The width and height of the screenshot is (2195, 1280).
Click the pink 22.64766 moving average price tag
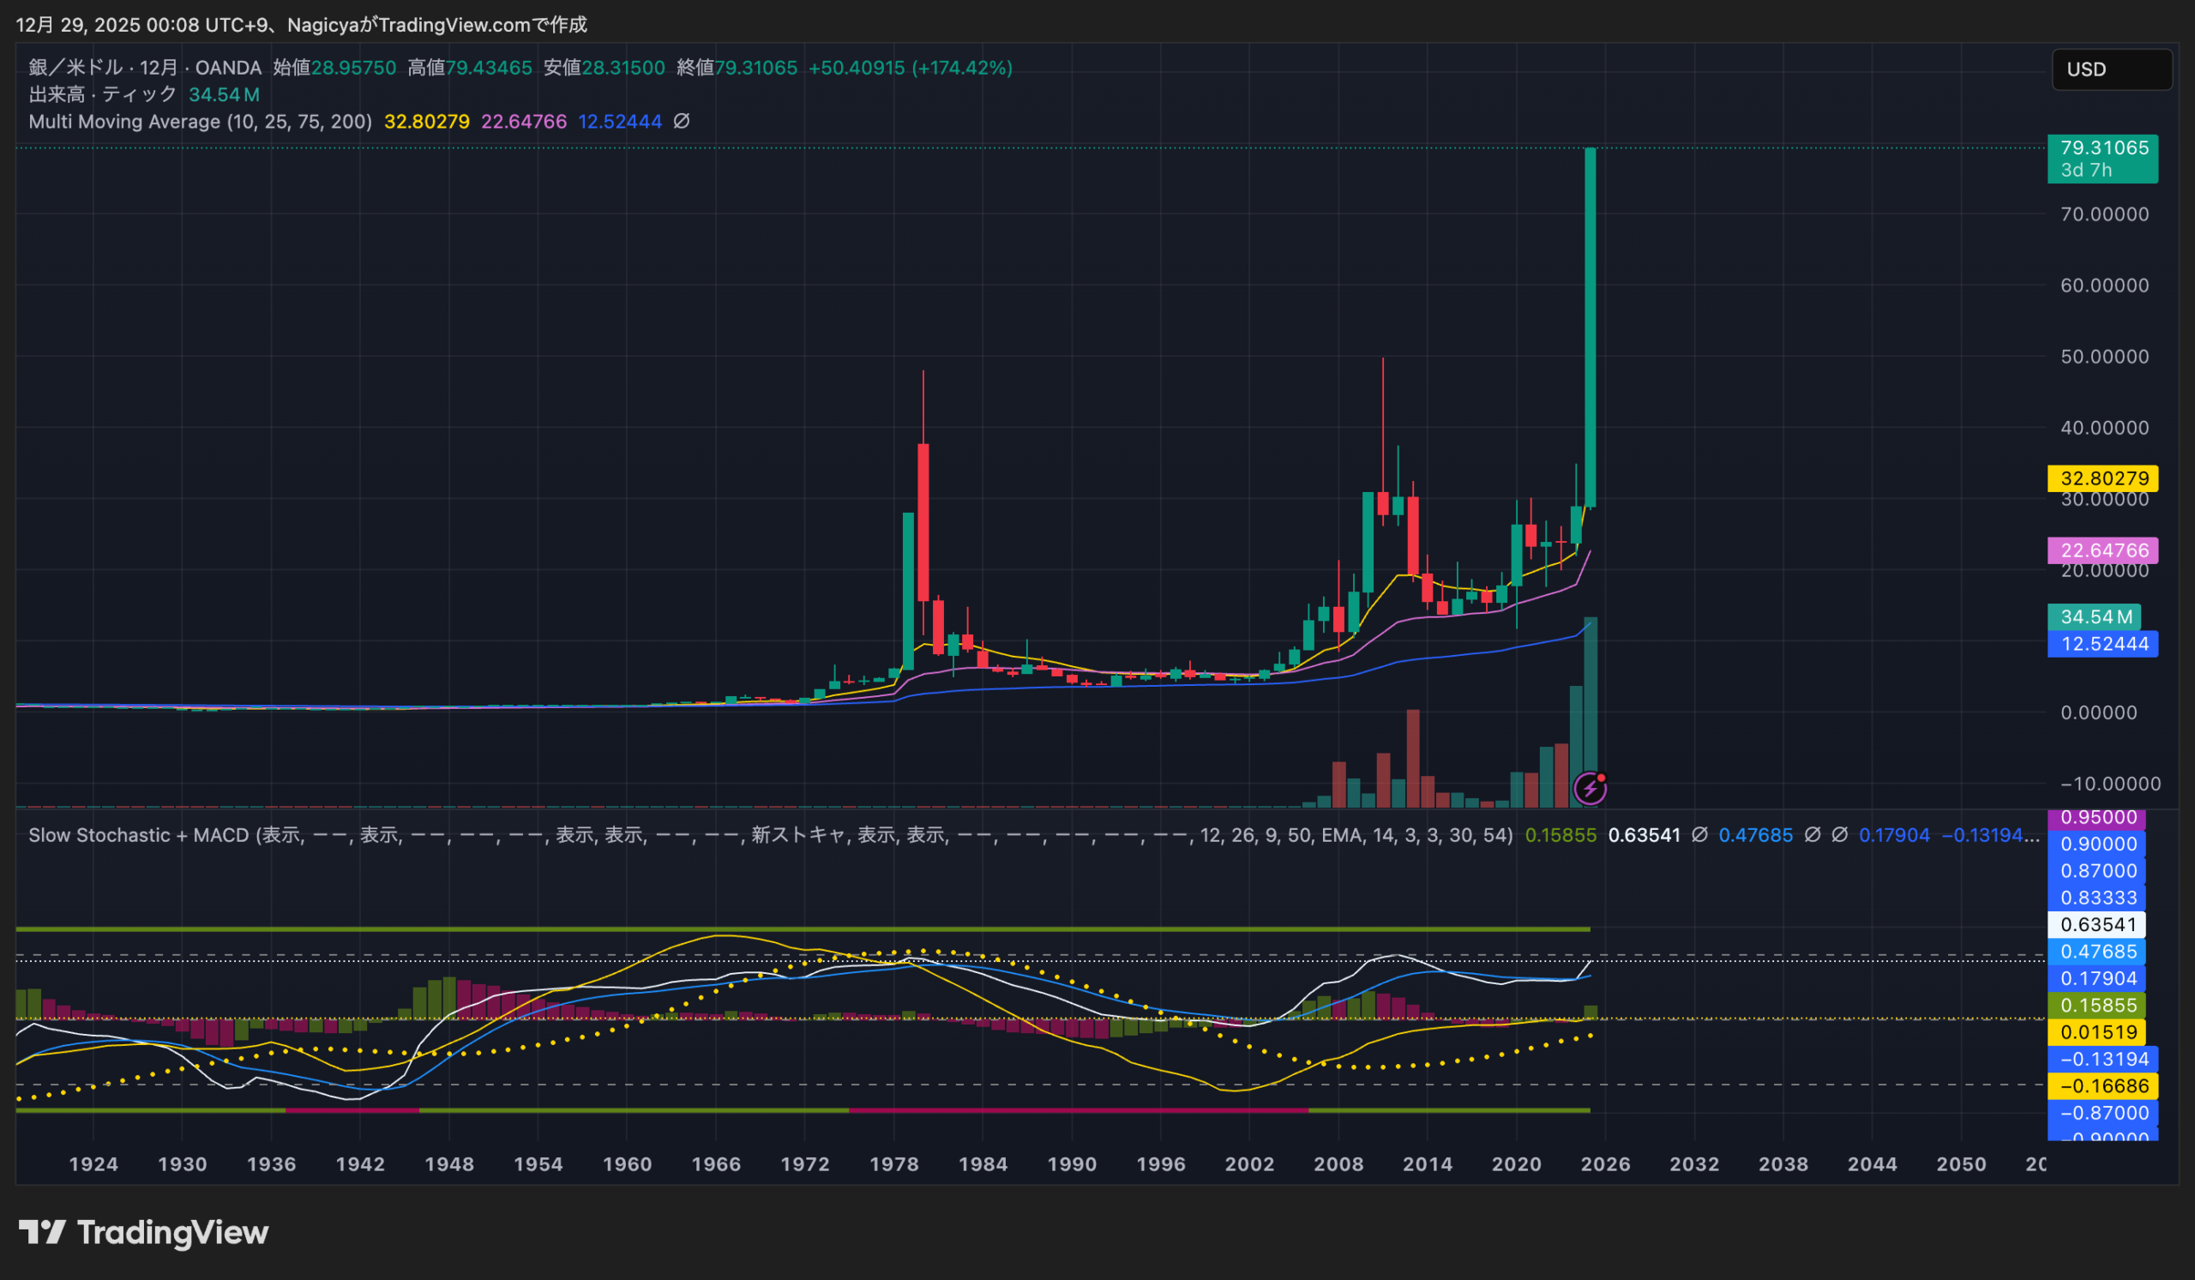pos(2102,550)
